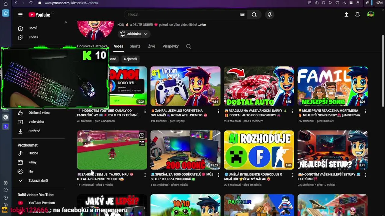This screenshot has height=216, width=385.
Task: Open 'MOJE PRVNÍ REAKCE NA MGFITMENA' video title
Action: click(x=328, y=113)
